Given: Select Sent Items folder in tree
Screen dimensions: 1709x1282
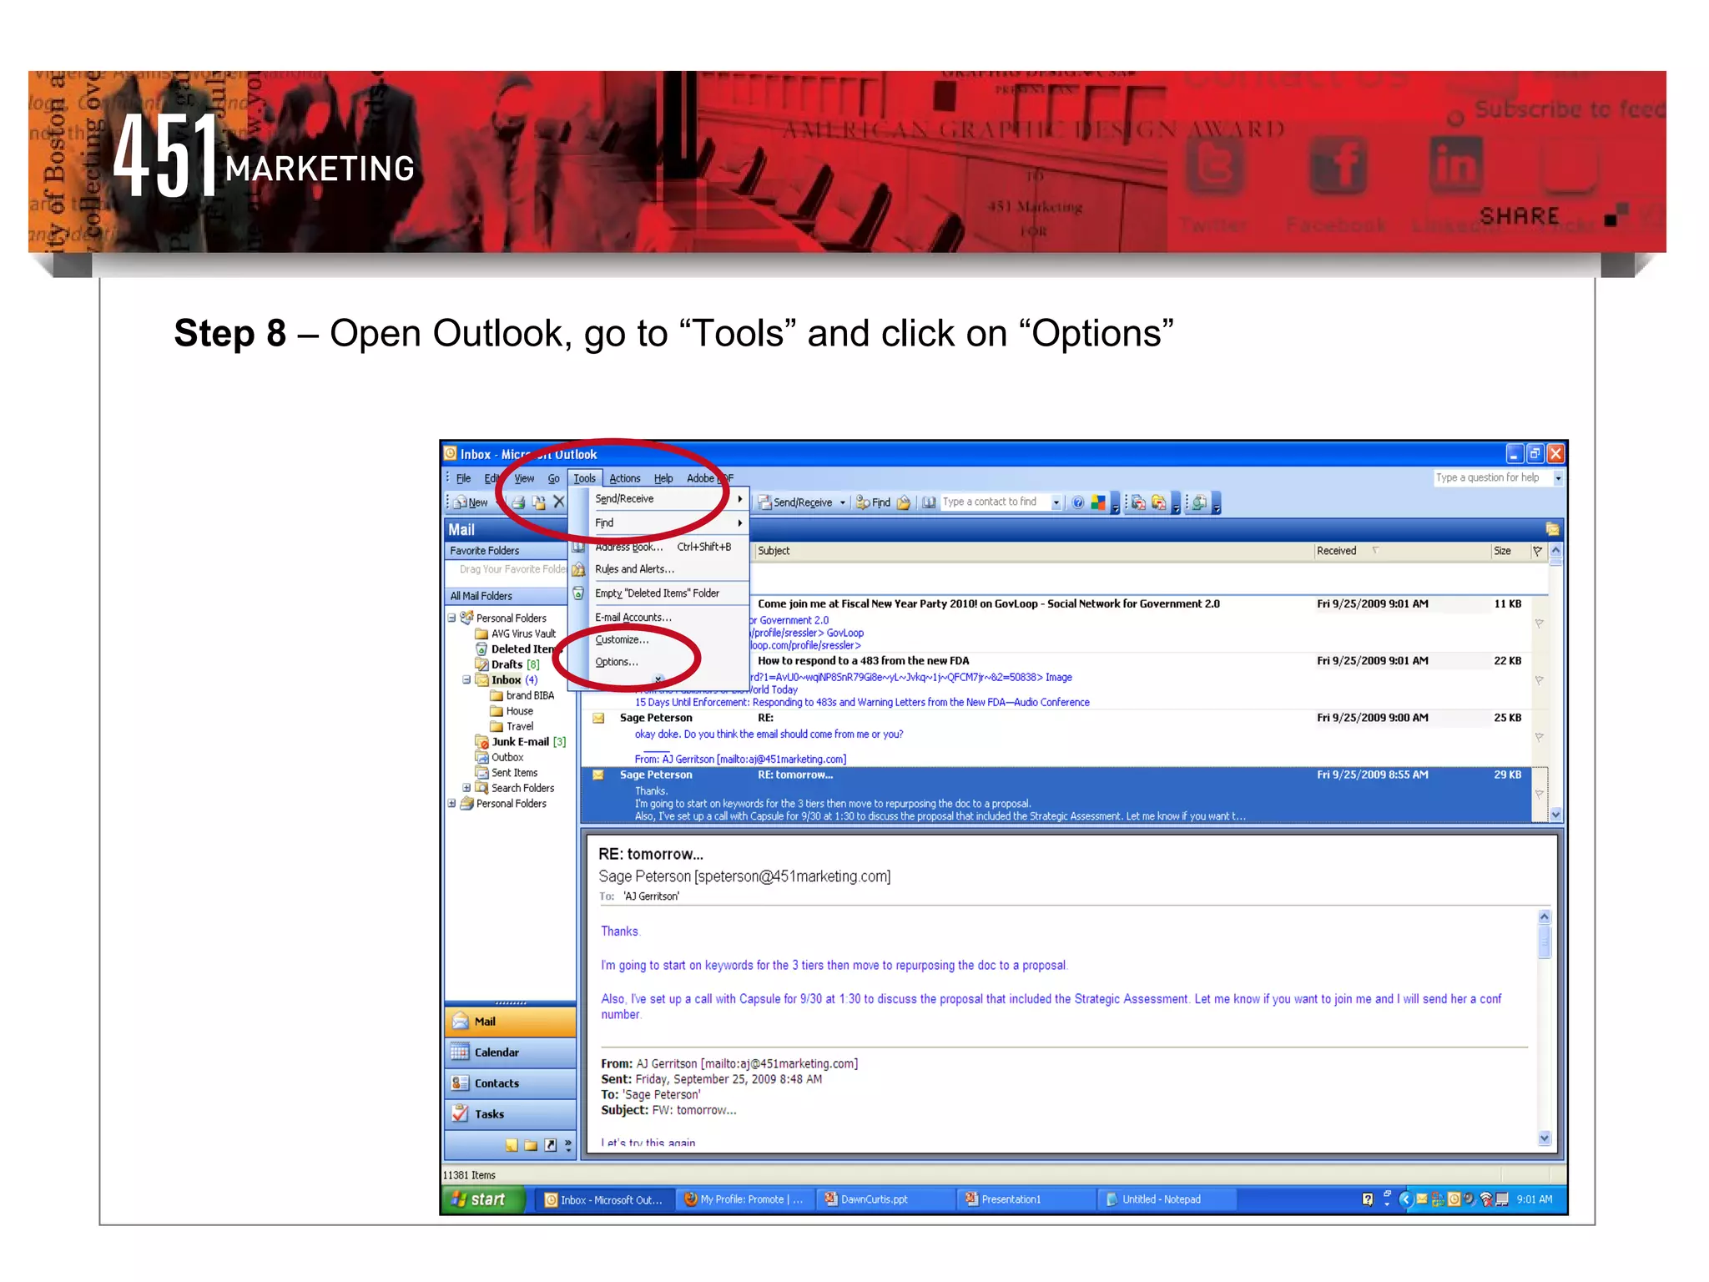Looking at the screenshot, I should [507, 773].
